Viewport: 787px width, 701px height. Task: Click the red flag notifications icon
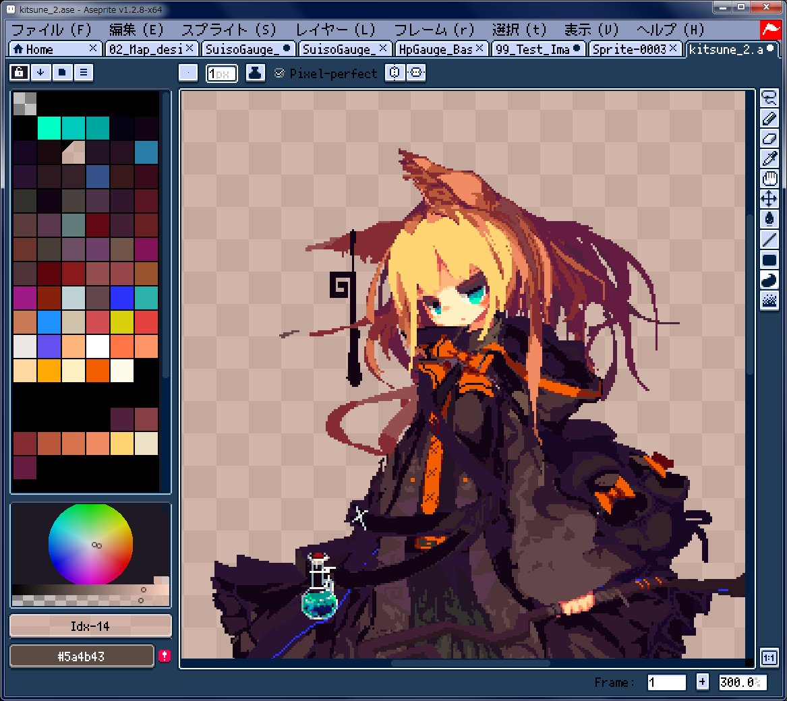coord(770,30)
